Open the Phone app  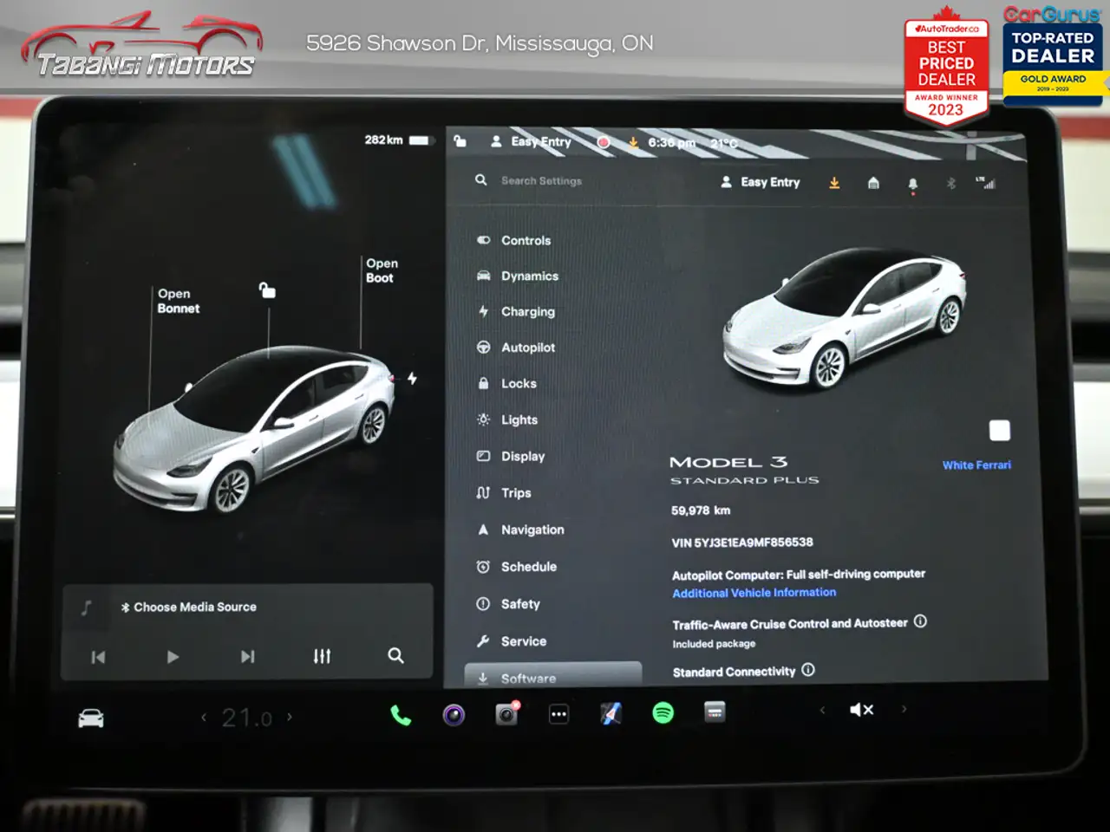pos(401,715)
